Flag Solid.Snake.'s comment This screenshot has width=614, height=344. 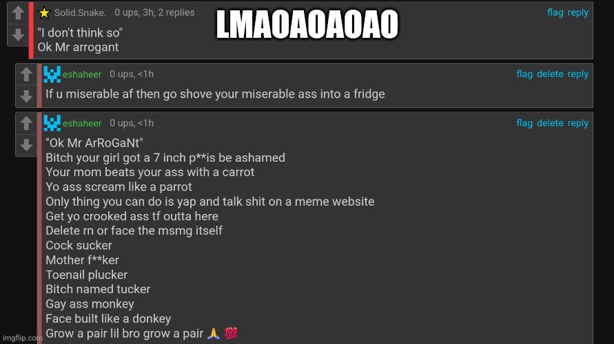coord(555,12)
